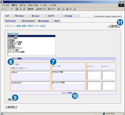Image resolution: width=125 pixels, height=115 pixels.
Task: Click the コメント2 textarea in ondemand row
Action: click(108, 86)
